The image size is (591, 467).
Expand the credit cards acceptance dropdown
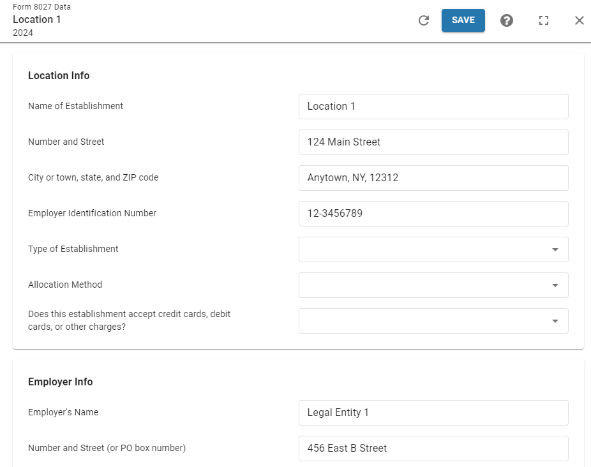click(x=433, y=321)
